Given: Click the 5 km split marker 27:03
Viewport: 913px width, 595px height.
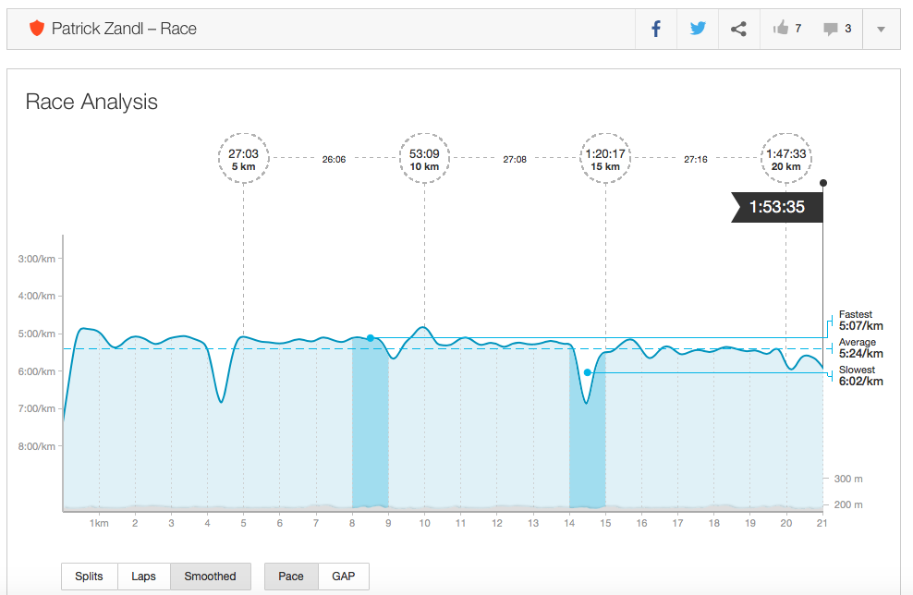Looking at the screenshot, I should point(243,158).
